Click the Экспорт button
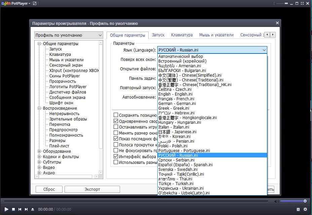This screenshot has height=215, width=312. (92, 189)
